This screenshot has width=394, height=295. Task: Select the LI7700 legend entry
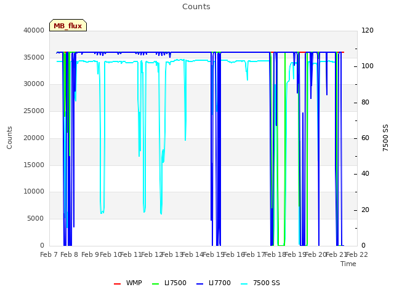214,283
